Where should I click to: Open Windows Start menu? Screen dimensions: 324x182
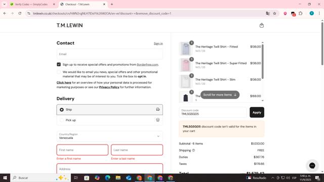coord(5,177)
